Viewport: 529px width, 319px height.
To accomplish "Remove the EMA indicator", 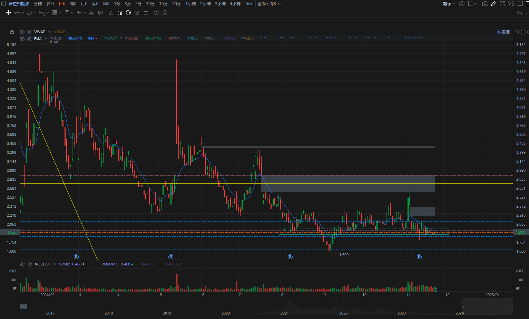I will pyautogui.click(x=29, y=39).
